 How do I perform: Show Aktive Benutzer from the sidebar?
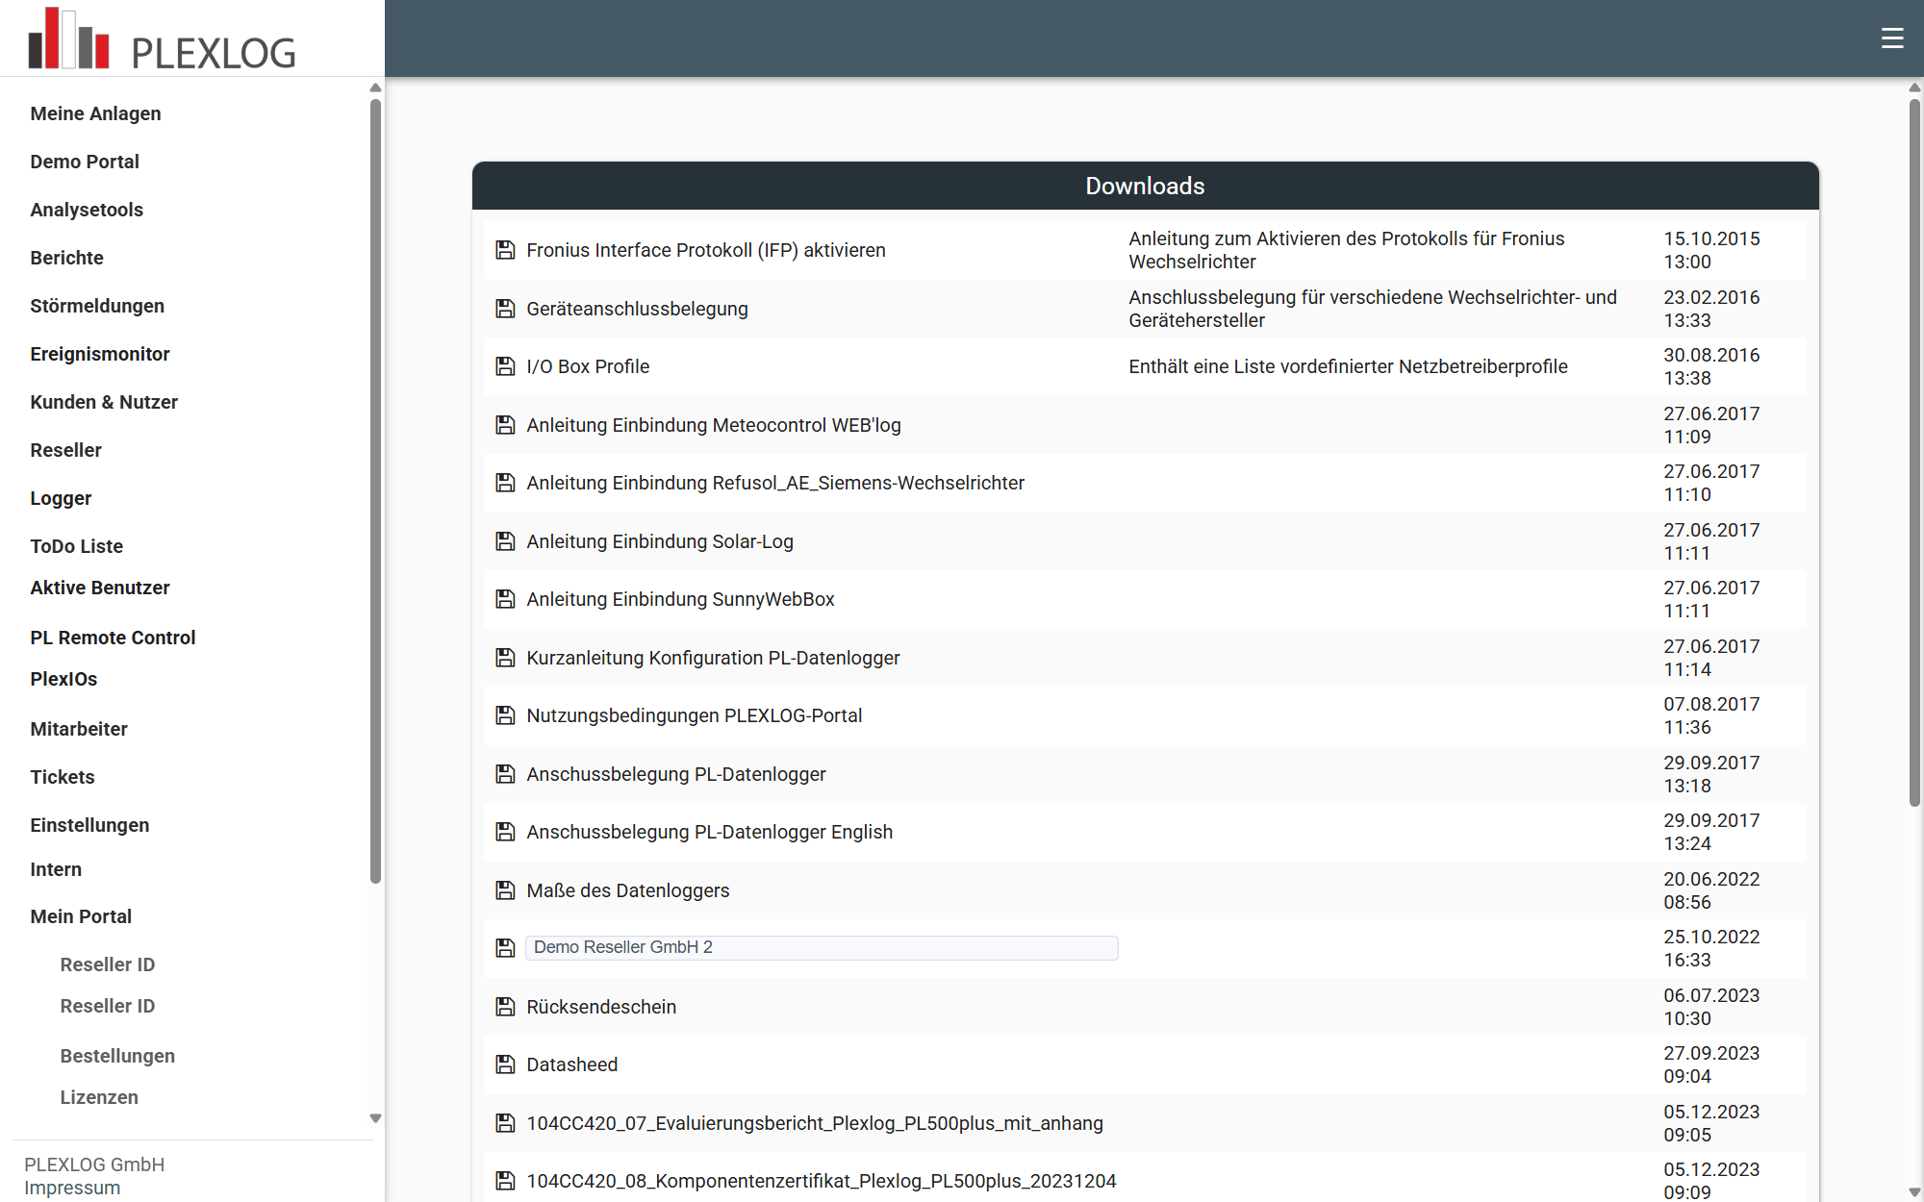coord(100,588)
